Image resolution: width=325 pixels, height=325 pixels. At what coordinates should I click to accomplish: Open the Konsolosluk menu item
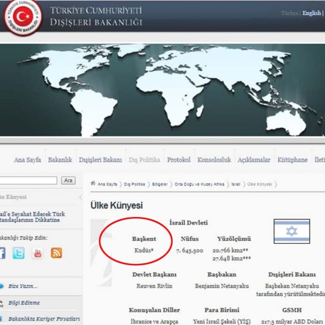tap(214, 160)
